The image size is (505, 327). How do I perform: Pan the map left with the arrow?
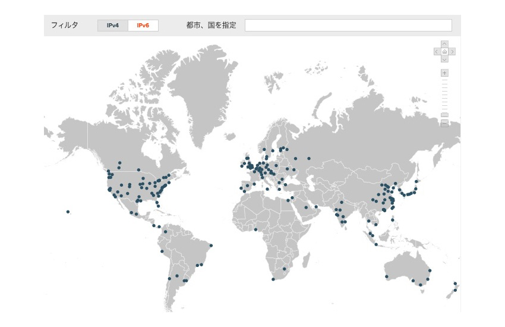[437, 52]
